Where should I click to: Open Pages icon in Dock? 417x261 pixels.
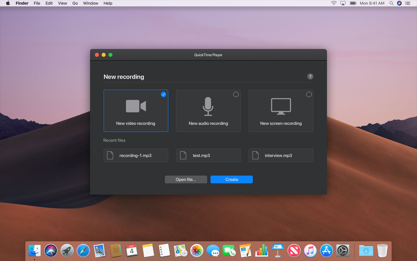[x=245, y=251]
